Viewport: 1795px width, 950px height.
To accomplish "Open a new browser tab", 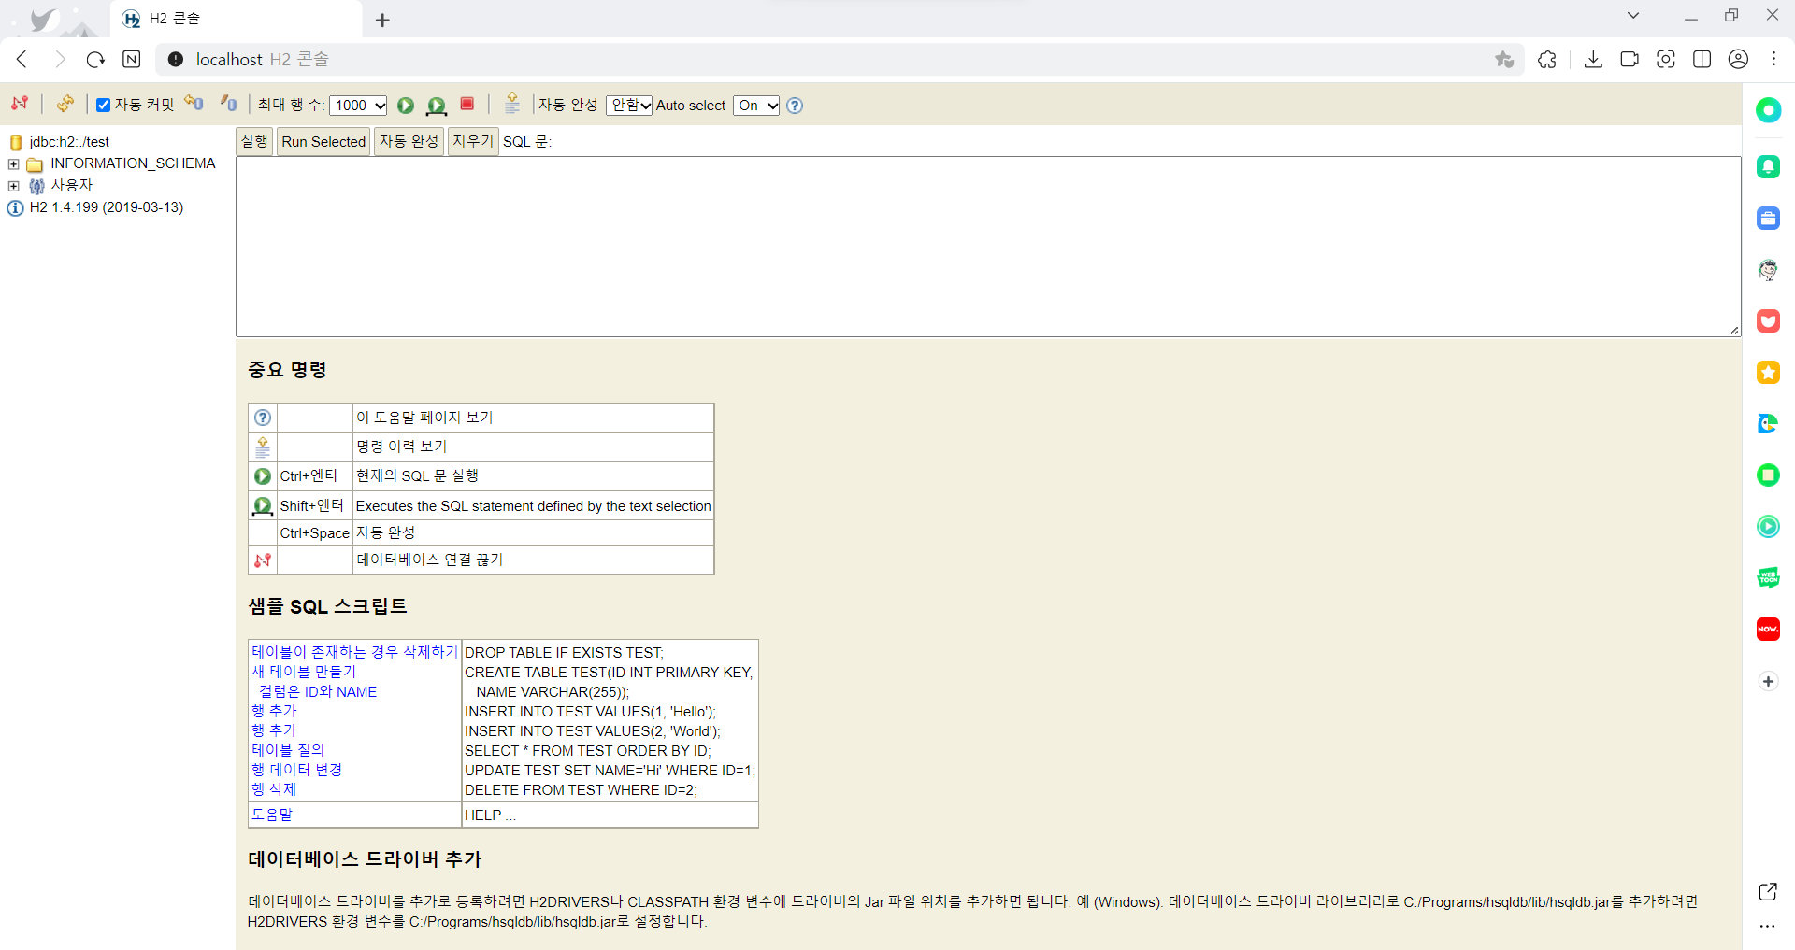I will 382,20.
